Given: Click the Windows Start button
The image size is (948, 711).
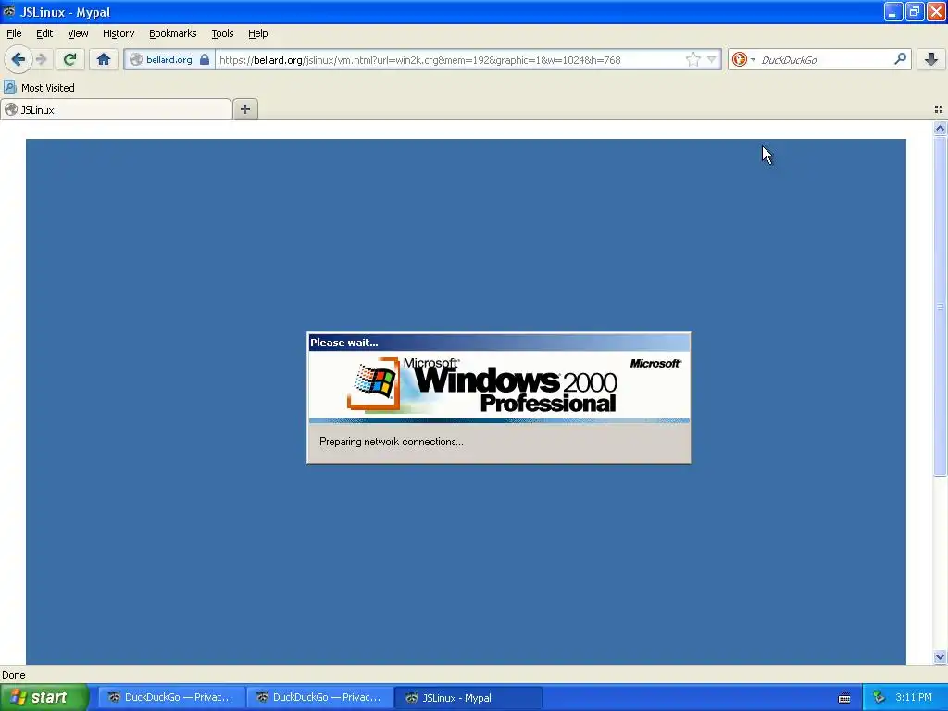Looking at the screenshot, I should (x=44, y=697).
